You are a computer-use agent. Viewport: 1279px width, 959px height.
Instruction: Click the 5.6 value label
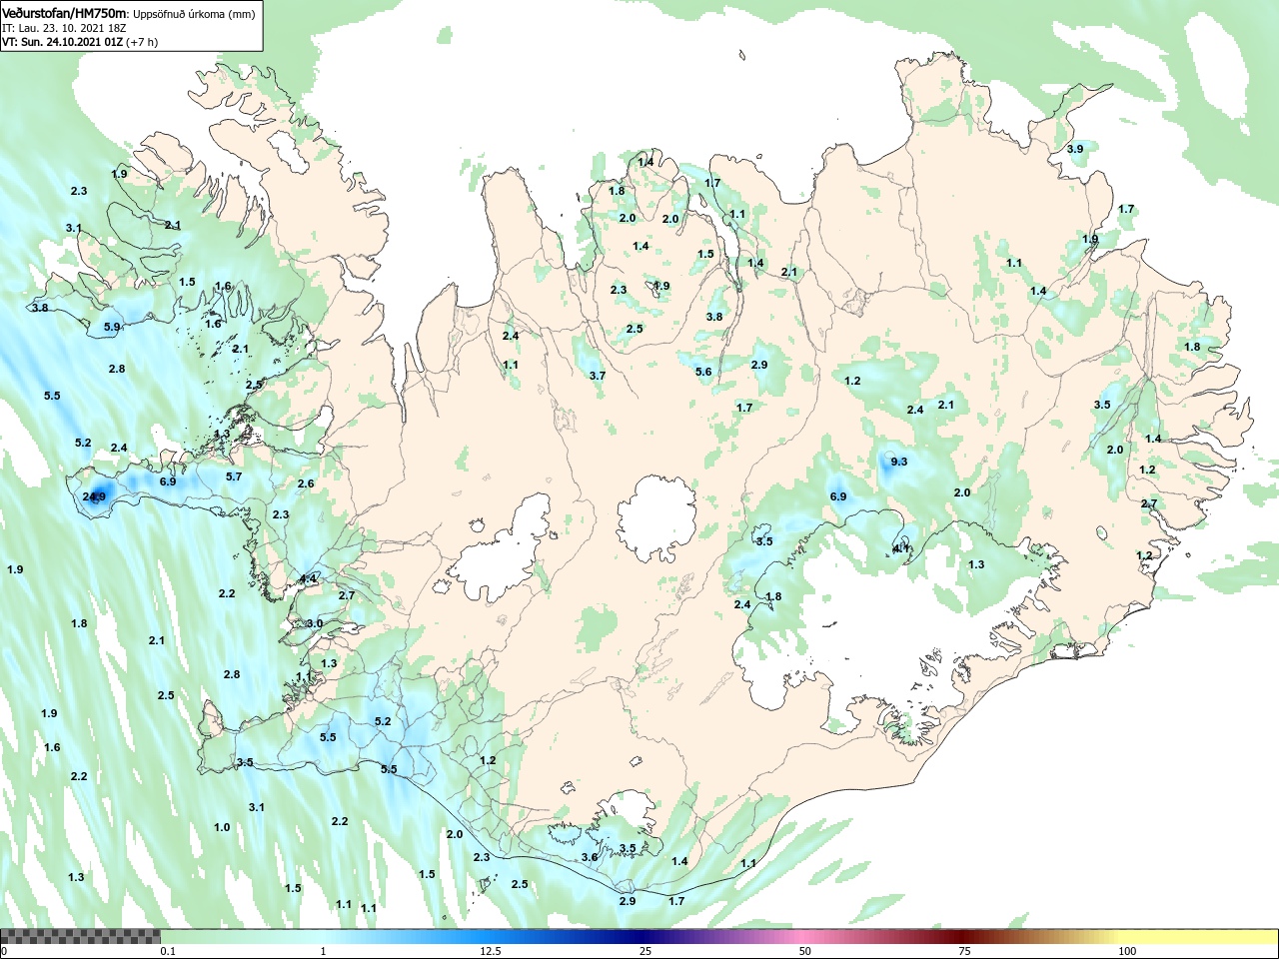[703, 372]
